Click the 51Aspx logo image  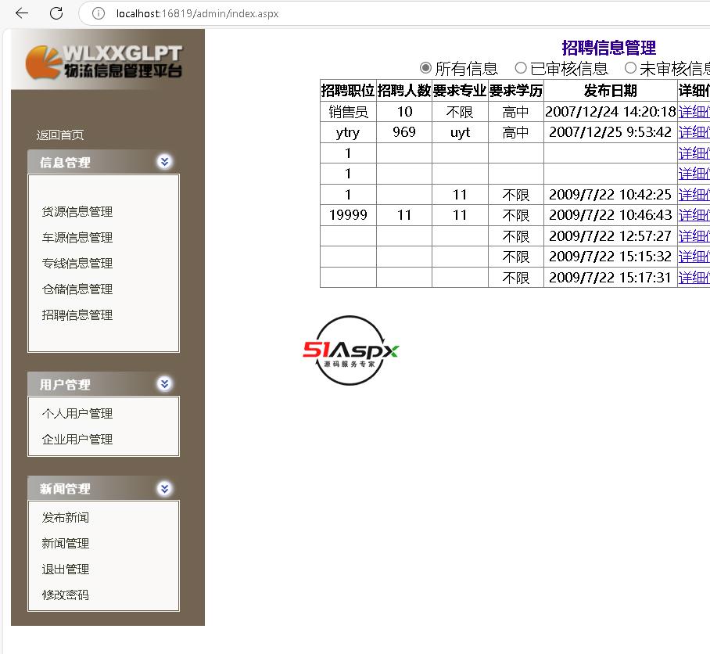click(350, 350)
